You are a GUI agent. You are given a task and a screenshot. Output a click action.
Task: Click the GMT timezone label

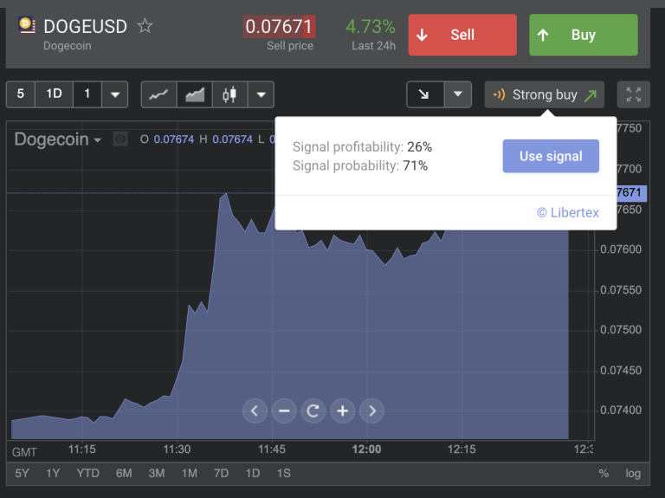click(x=24, y=452)
